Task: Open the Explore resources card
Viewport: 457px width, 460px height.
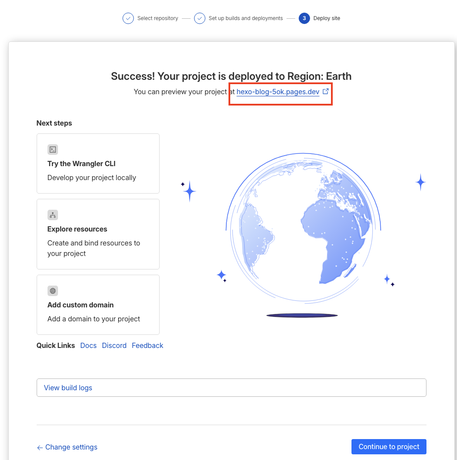Action: click(98, 234)
